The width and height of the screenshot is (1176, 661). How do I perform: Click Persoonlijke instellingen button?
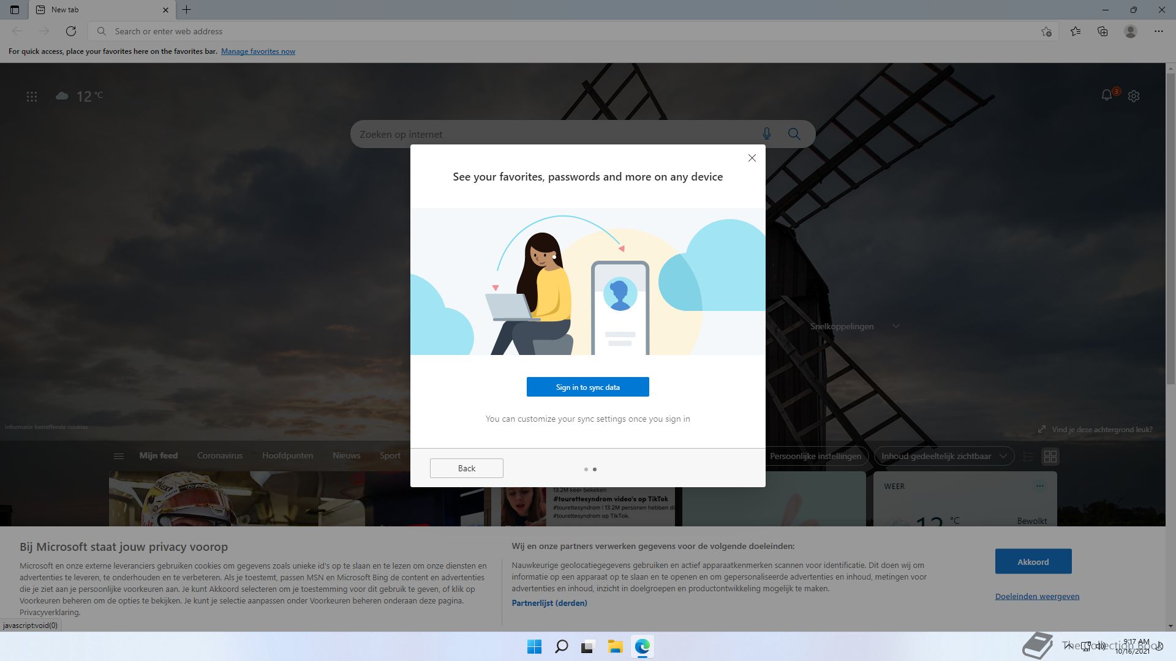pyautogui.click(x=815, y=457)
